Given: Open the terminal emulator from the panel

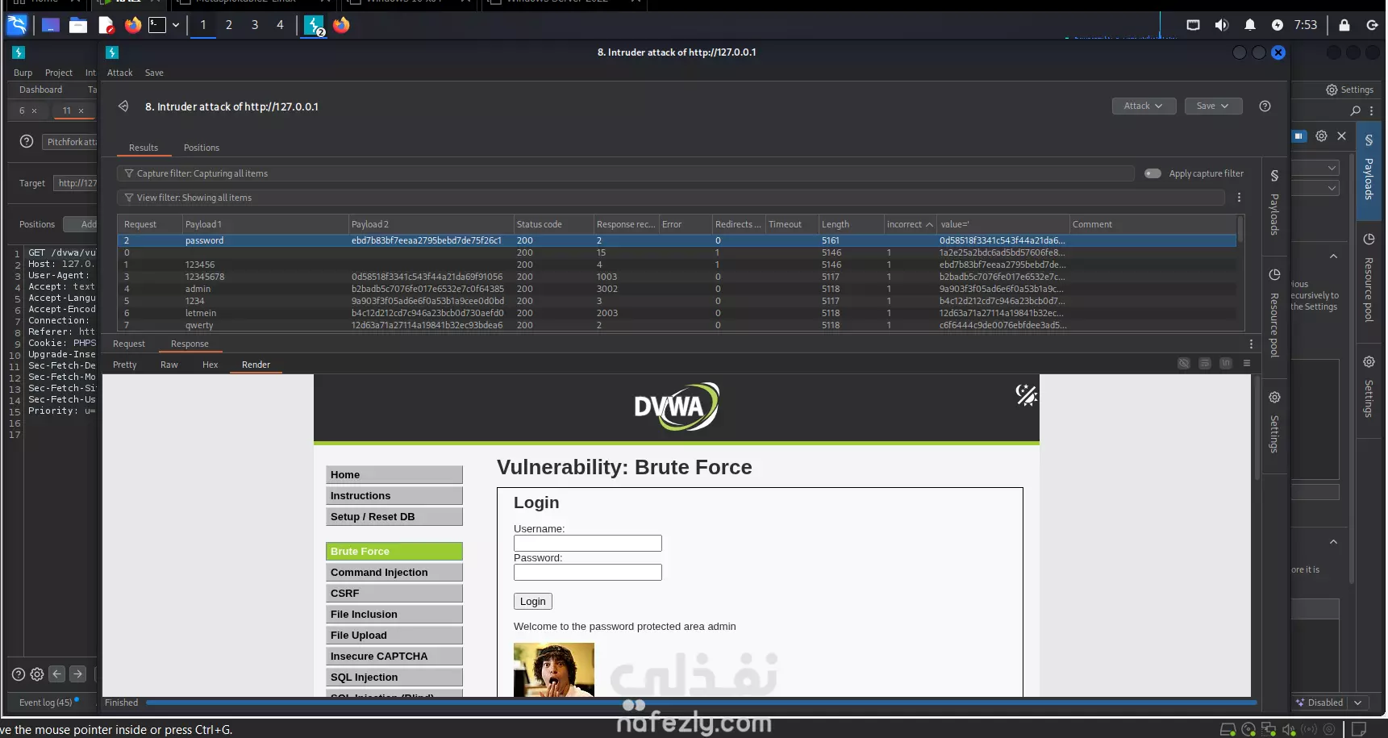Looking at the screenshot, I should pyautogui.click(x=157, y=25).
